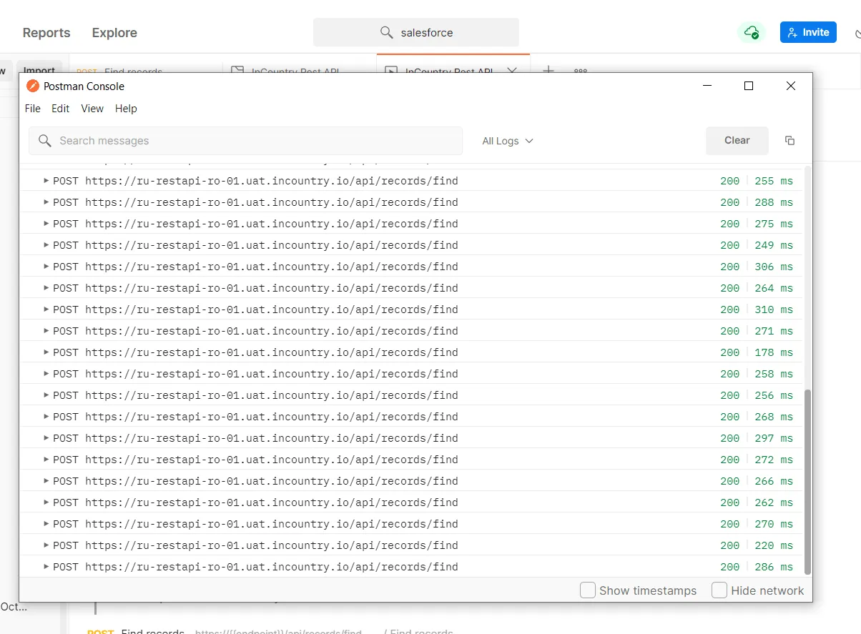
Task: Click the magnifier in the salesforce search bar
Action: 386,32
